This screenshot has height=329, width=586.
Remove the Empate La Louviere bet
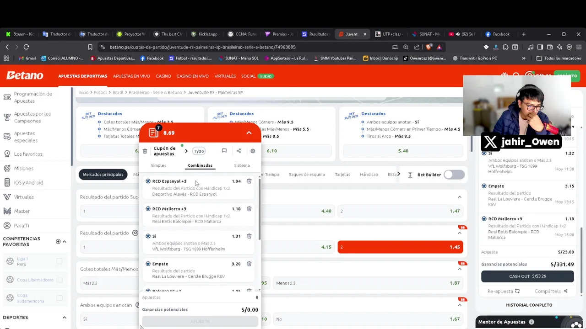(x=249, y=264)
